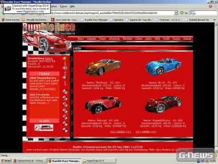Image resolution: width=218 pixels, height=164 pixels.
Task: Show more bookmarks with the toolbar chevron
Action: point(214,20)
